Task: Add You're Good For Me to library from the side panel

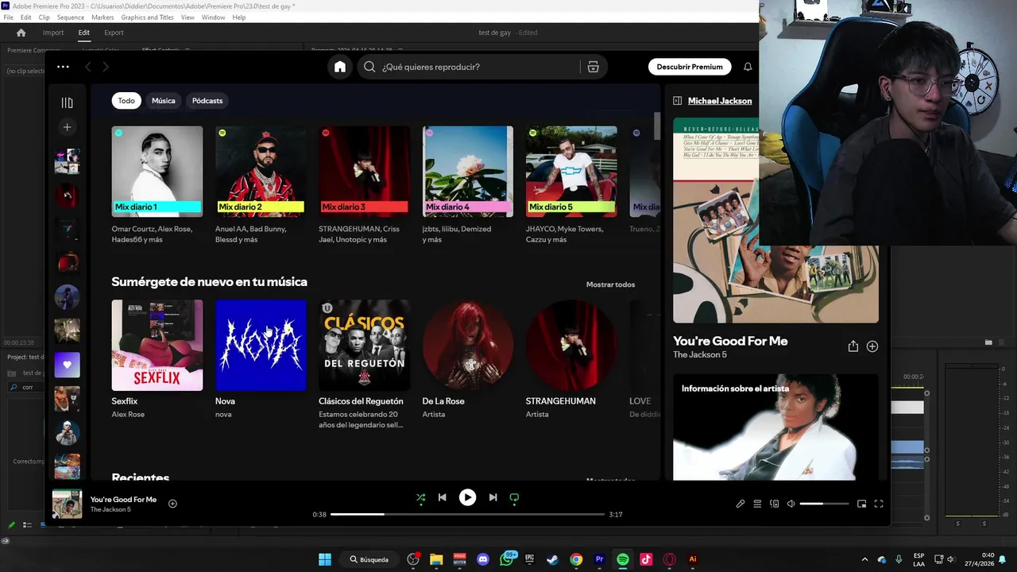Action: click(x=872, y=346)
